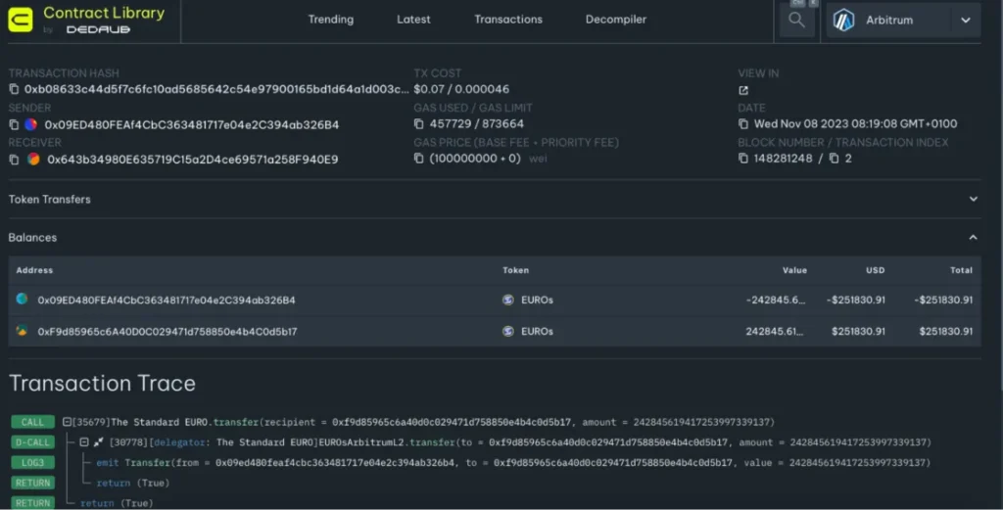Copy the transaction hash

click(14, 89)
